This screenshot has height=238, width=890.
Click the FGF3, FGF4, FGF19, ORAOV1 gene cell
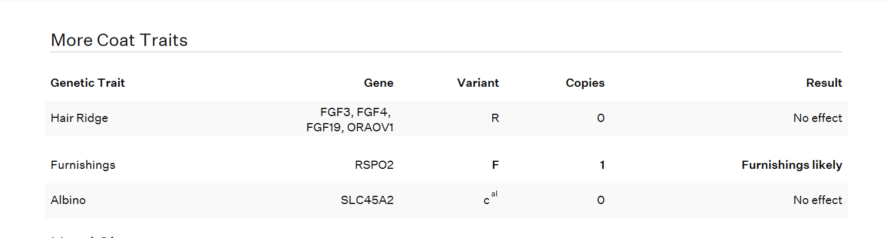click(351, 119)
